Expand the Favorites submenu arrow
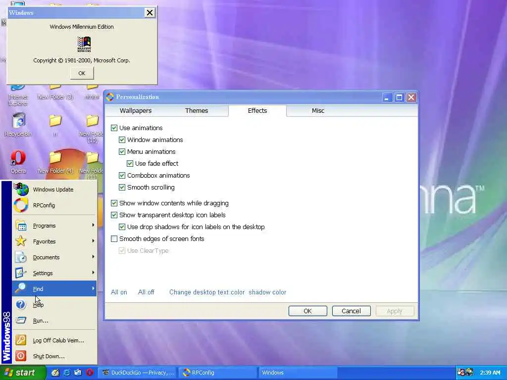Screen dimensions: 507x380 tap(93, 241)
